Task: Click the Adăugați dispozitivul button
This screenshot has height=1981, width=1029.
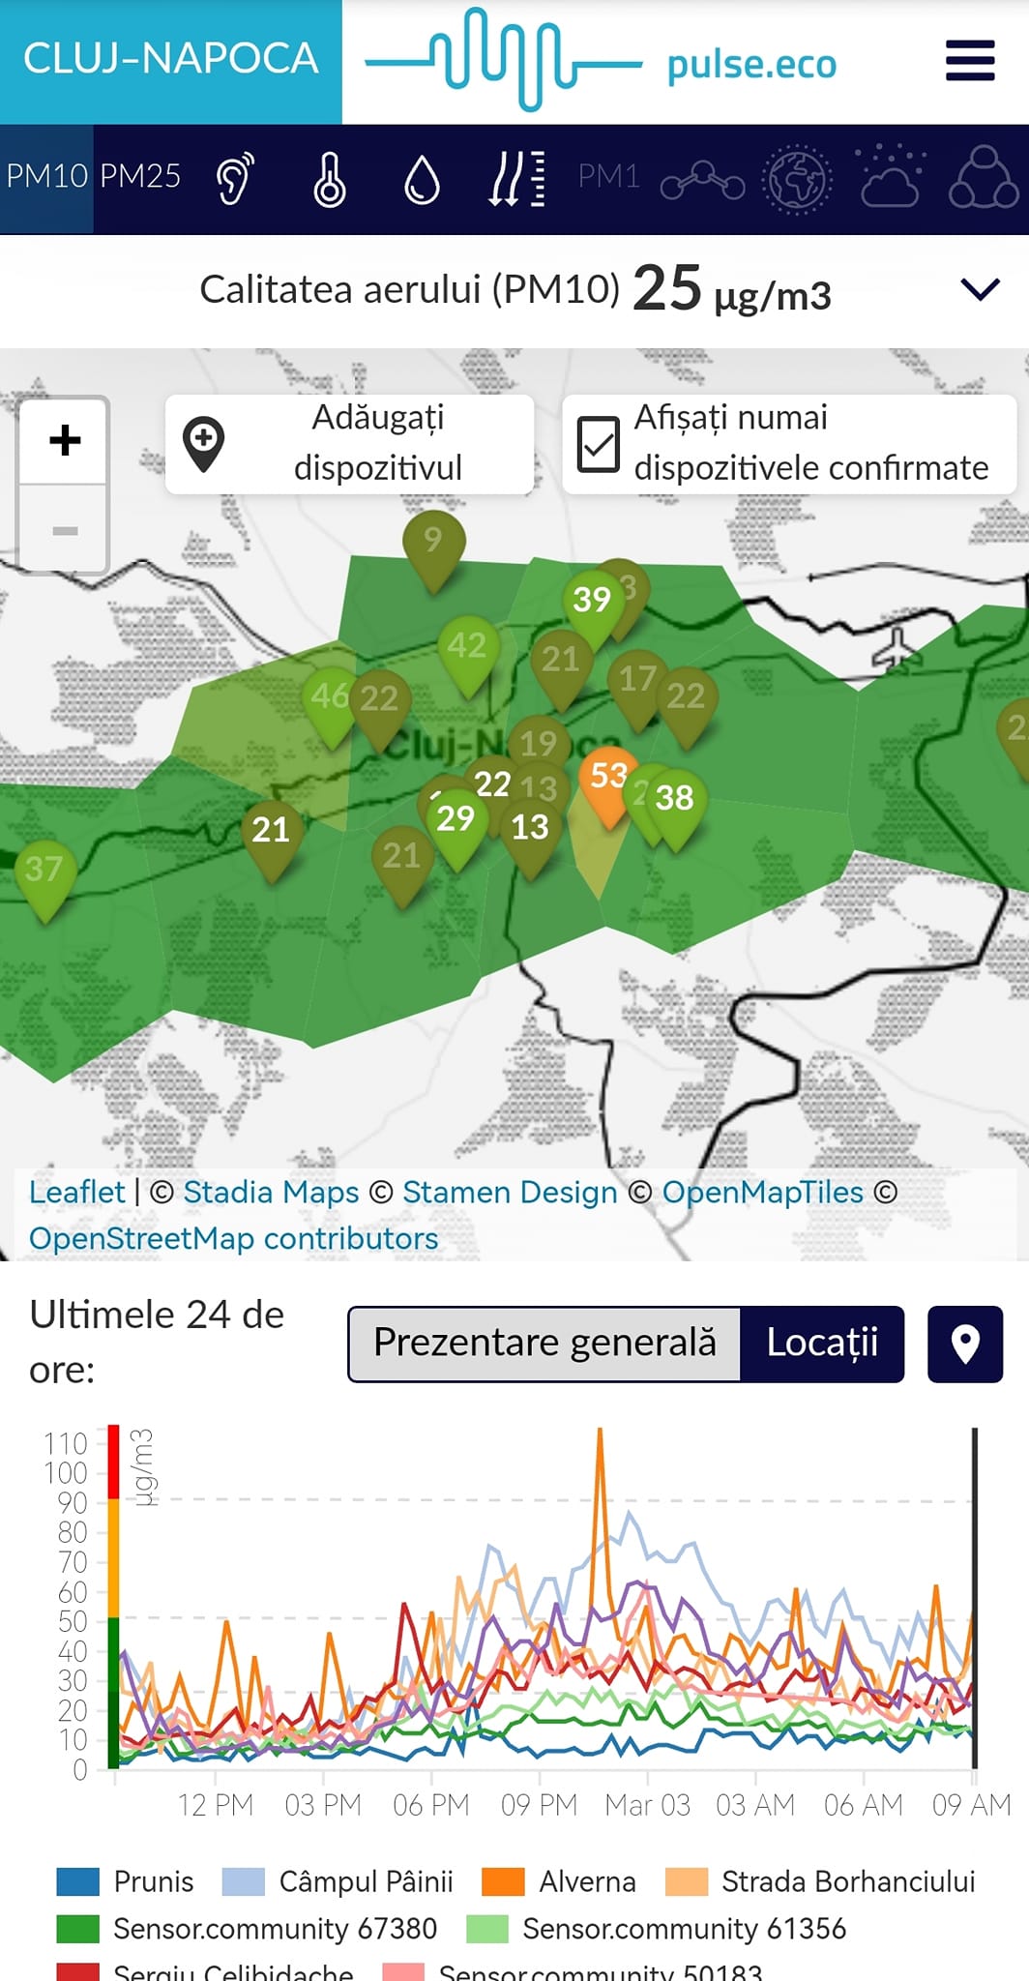Action: click(349, 444)
